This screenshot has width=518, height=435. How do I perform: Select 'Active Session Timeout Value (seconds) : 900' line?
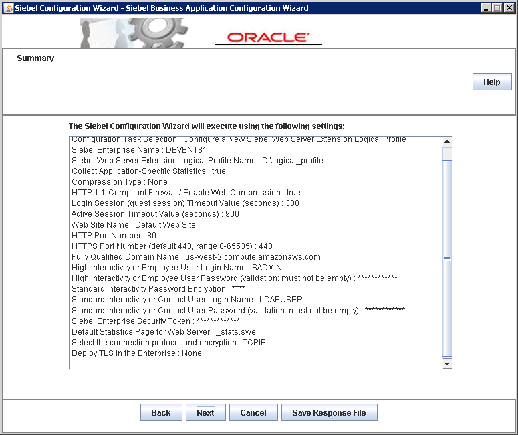click(x=155, y=214)
